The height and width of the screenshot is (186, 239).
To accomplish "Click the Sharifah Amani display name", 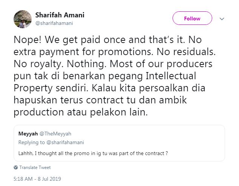I will 60,15.
